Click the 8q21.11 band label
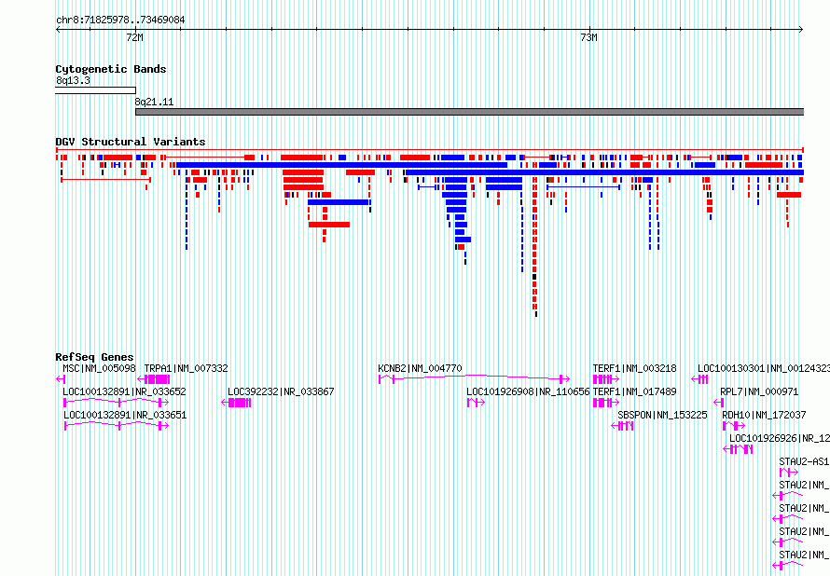Viewport: 830px width, 576px height. (154, 103)
